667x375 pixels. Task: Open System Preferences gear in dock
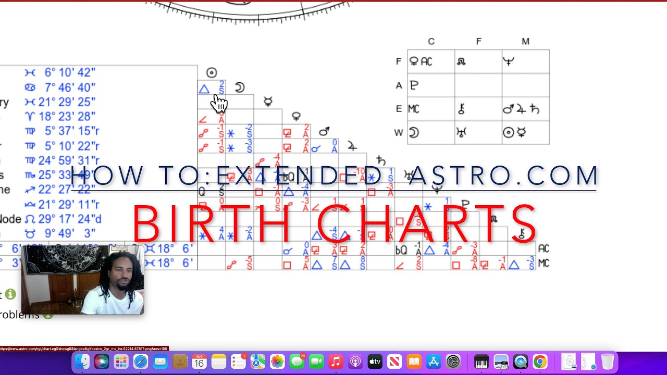coord(453,361)
